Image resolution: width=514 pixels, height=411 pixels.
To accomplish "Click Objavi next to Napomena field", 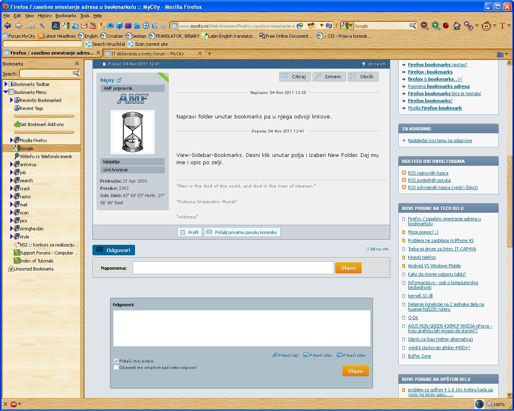I will coord(348,268).
